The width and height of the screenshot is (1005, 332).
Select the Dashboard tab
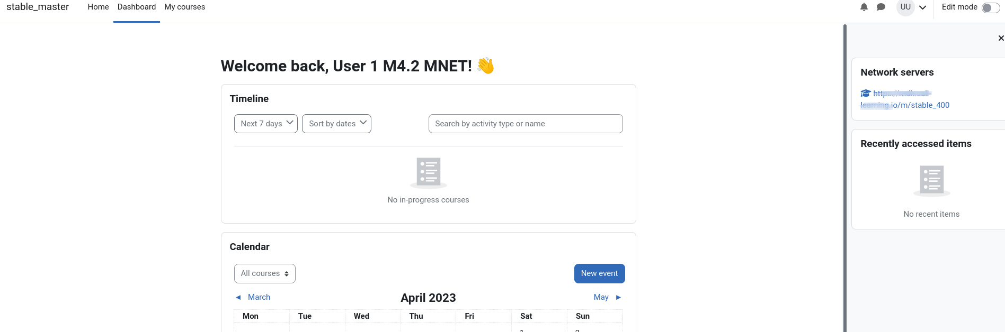[137, 7]
